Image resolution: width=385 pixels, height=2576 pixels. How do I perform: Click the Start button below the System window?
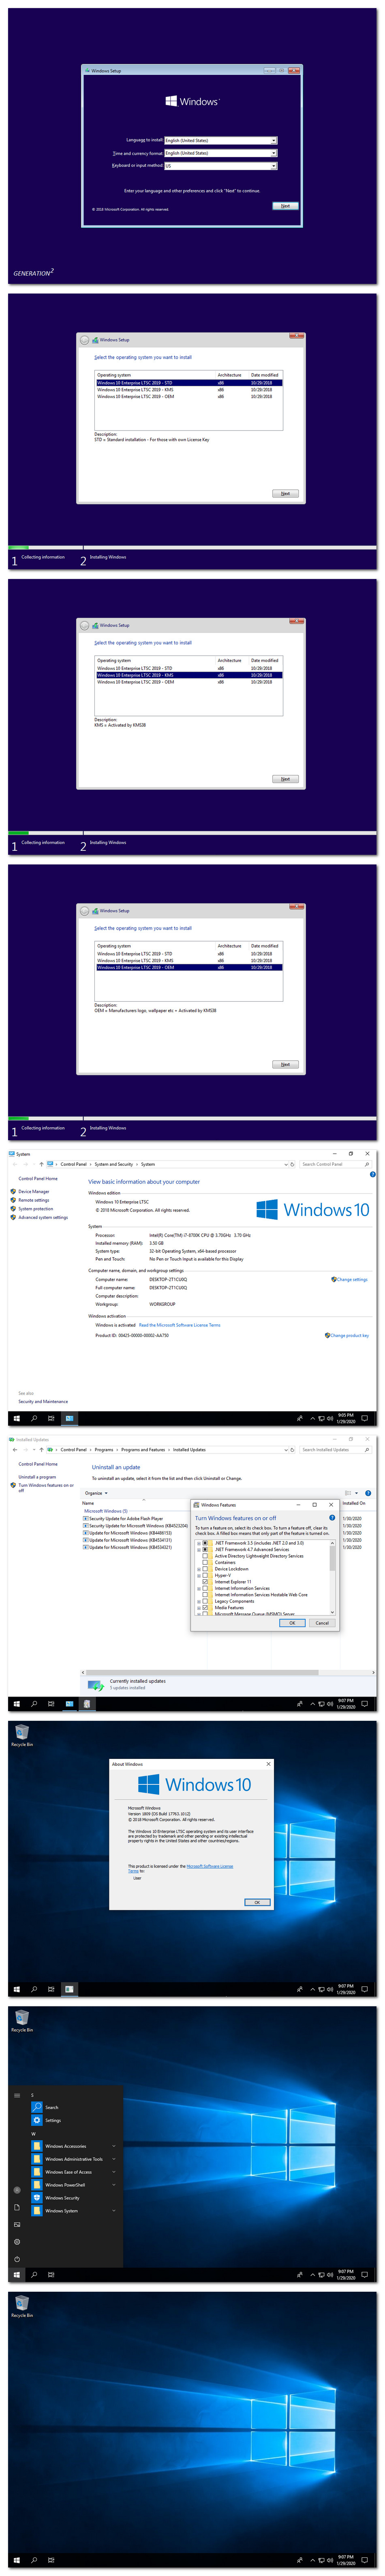(x=17, y=1417)
